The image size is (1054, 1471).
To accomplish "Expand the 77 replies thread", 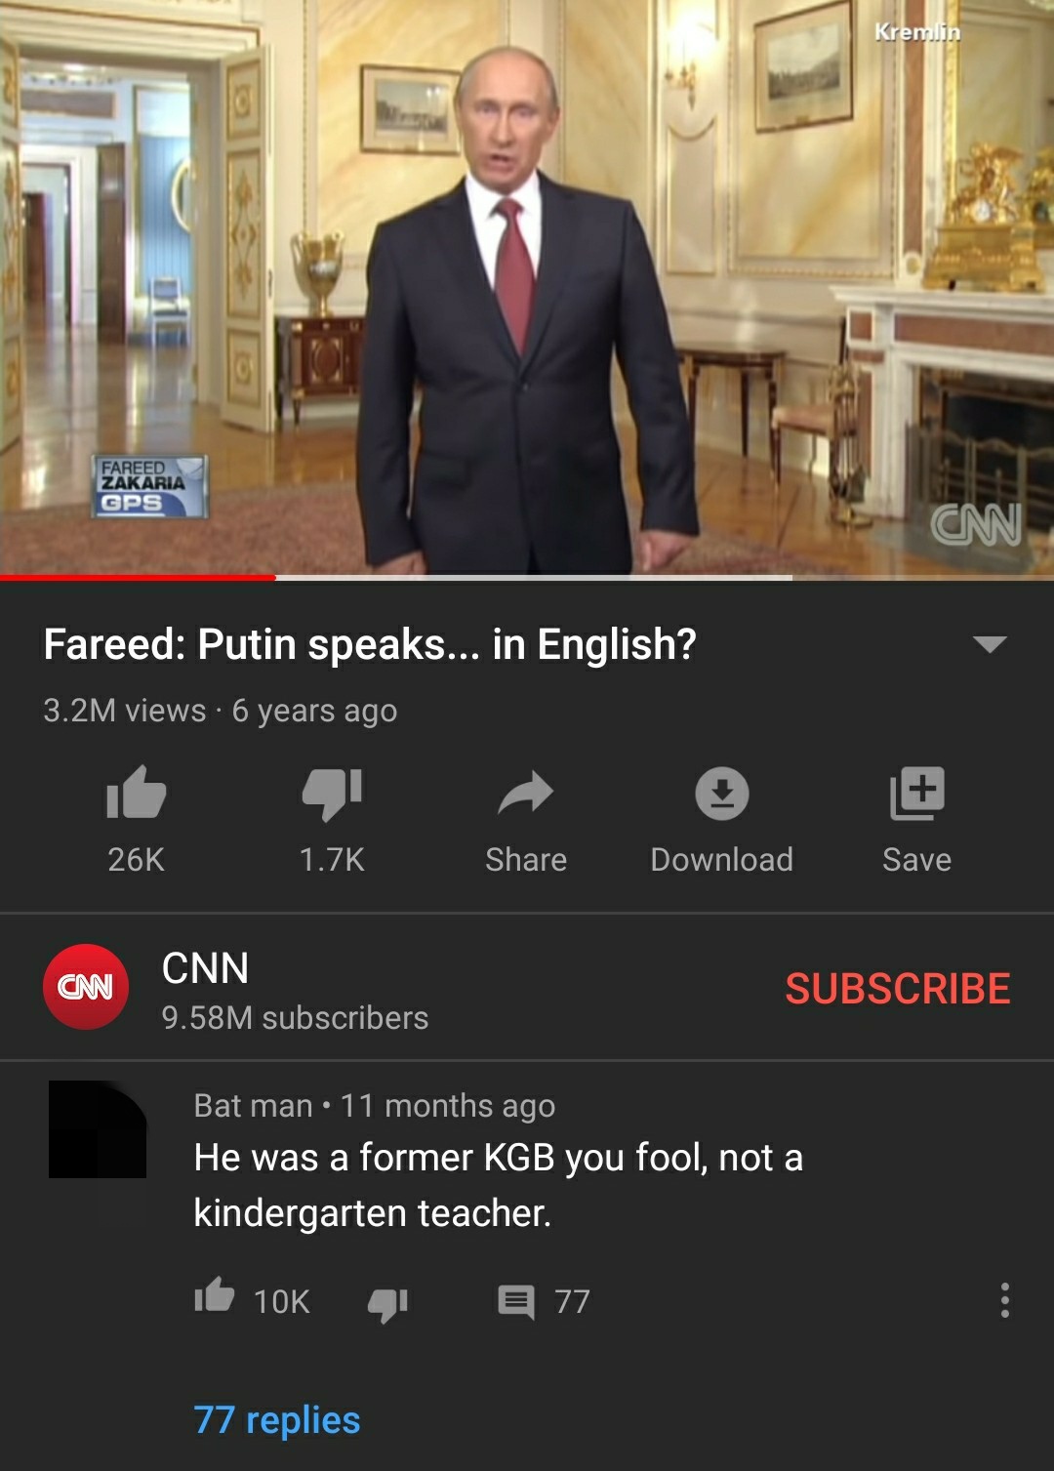I will [277, 1419].
